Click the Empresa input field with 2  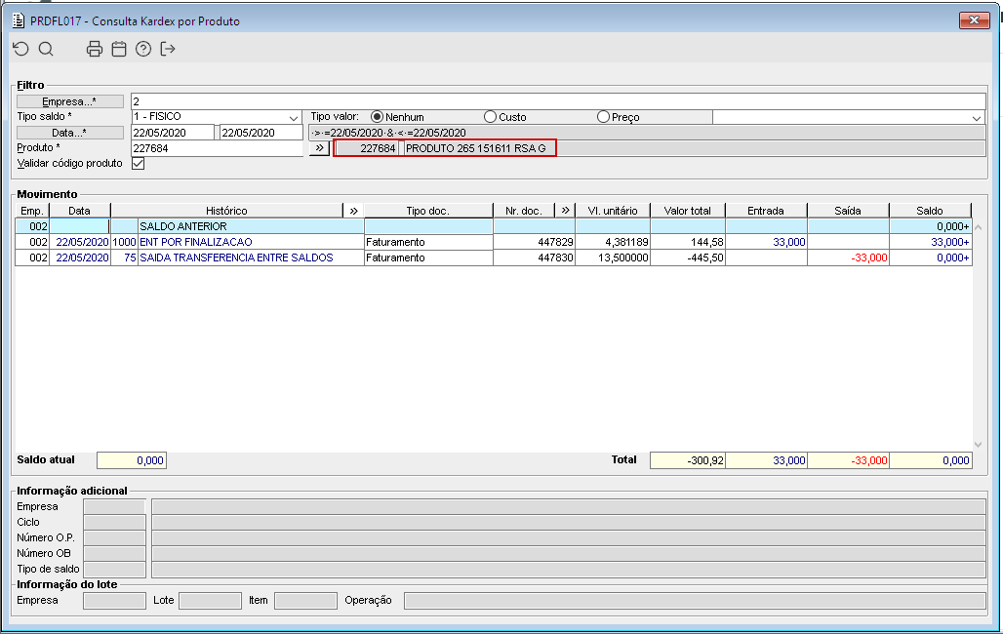(558, 101)
